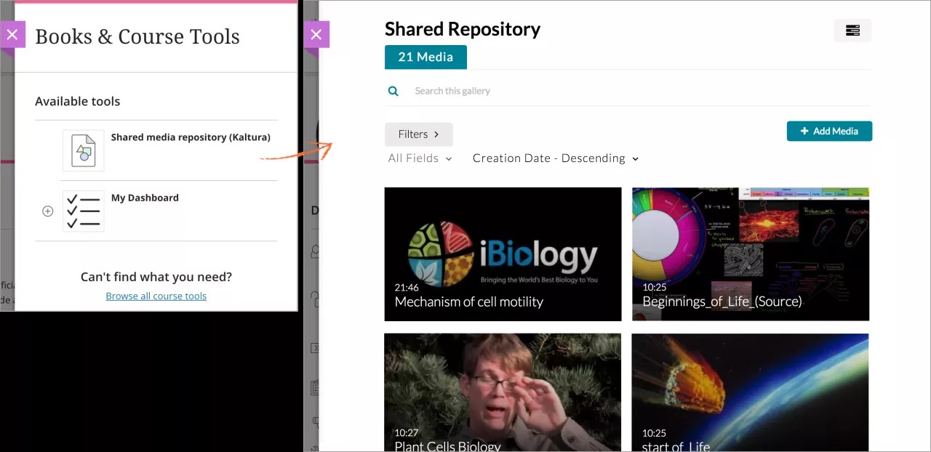The width and height of the screenshot is (931, 452).
Task: Expand the Filters panel
Action: click(418, 134)
